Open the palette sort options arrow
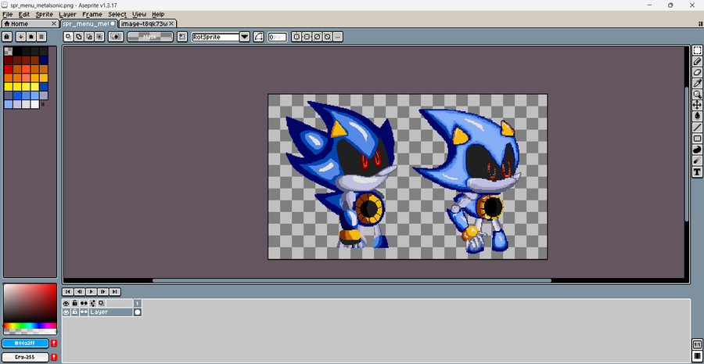 [x=20, y=37]
